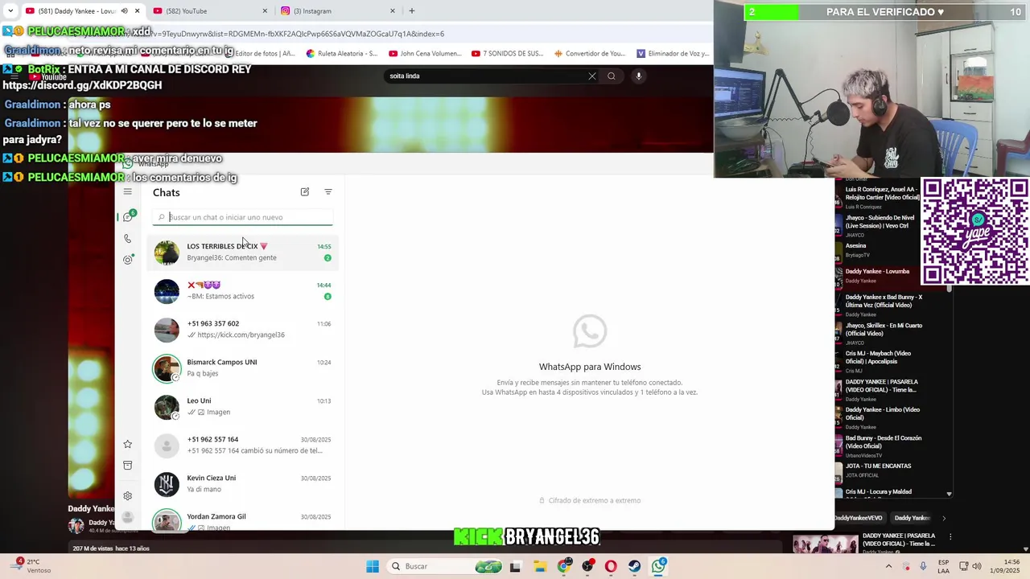
Task: Start a new chat with compose icon
Action: (305, 192)
